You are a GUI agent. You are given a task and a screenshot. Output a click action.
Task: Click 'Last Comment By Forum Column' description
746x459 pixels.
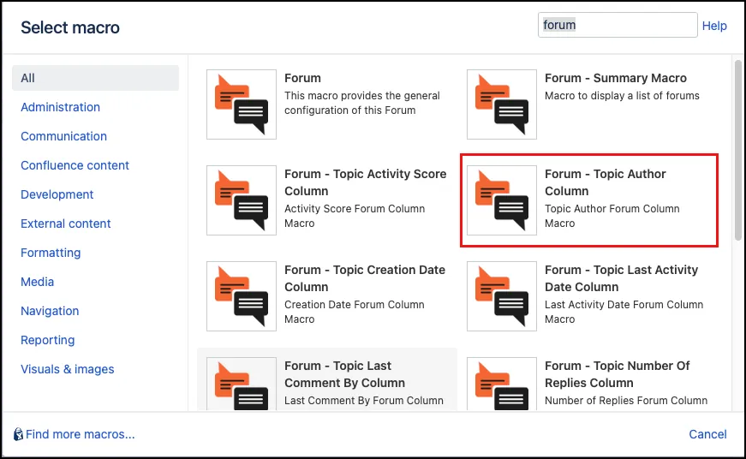[x=364, y=401]
